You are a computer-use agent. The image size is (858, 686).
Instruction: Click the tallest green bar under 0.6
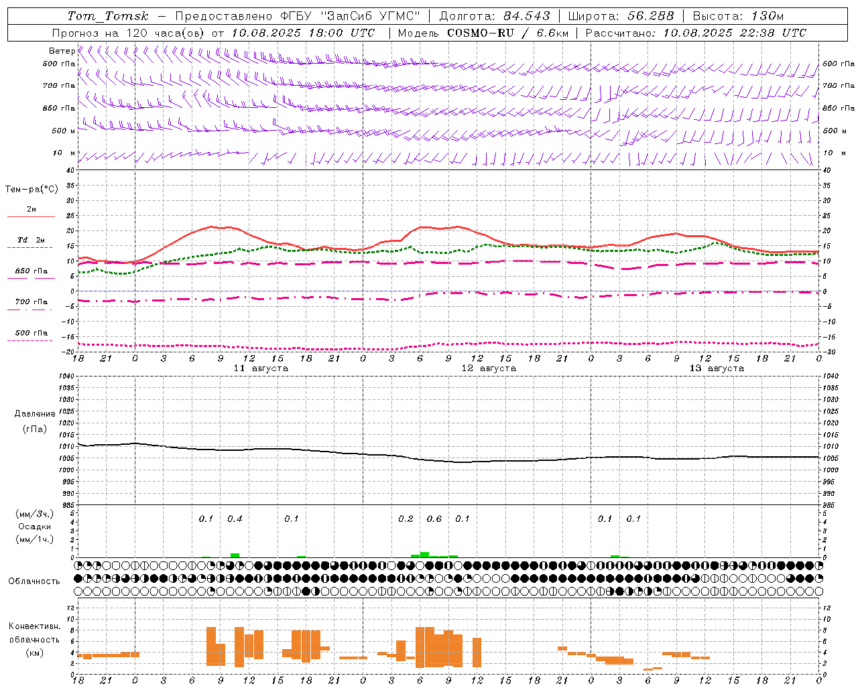click(x=424, y=555)
